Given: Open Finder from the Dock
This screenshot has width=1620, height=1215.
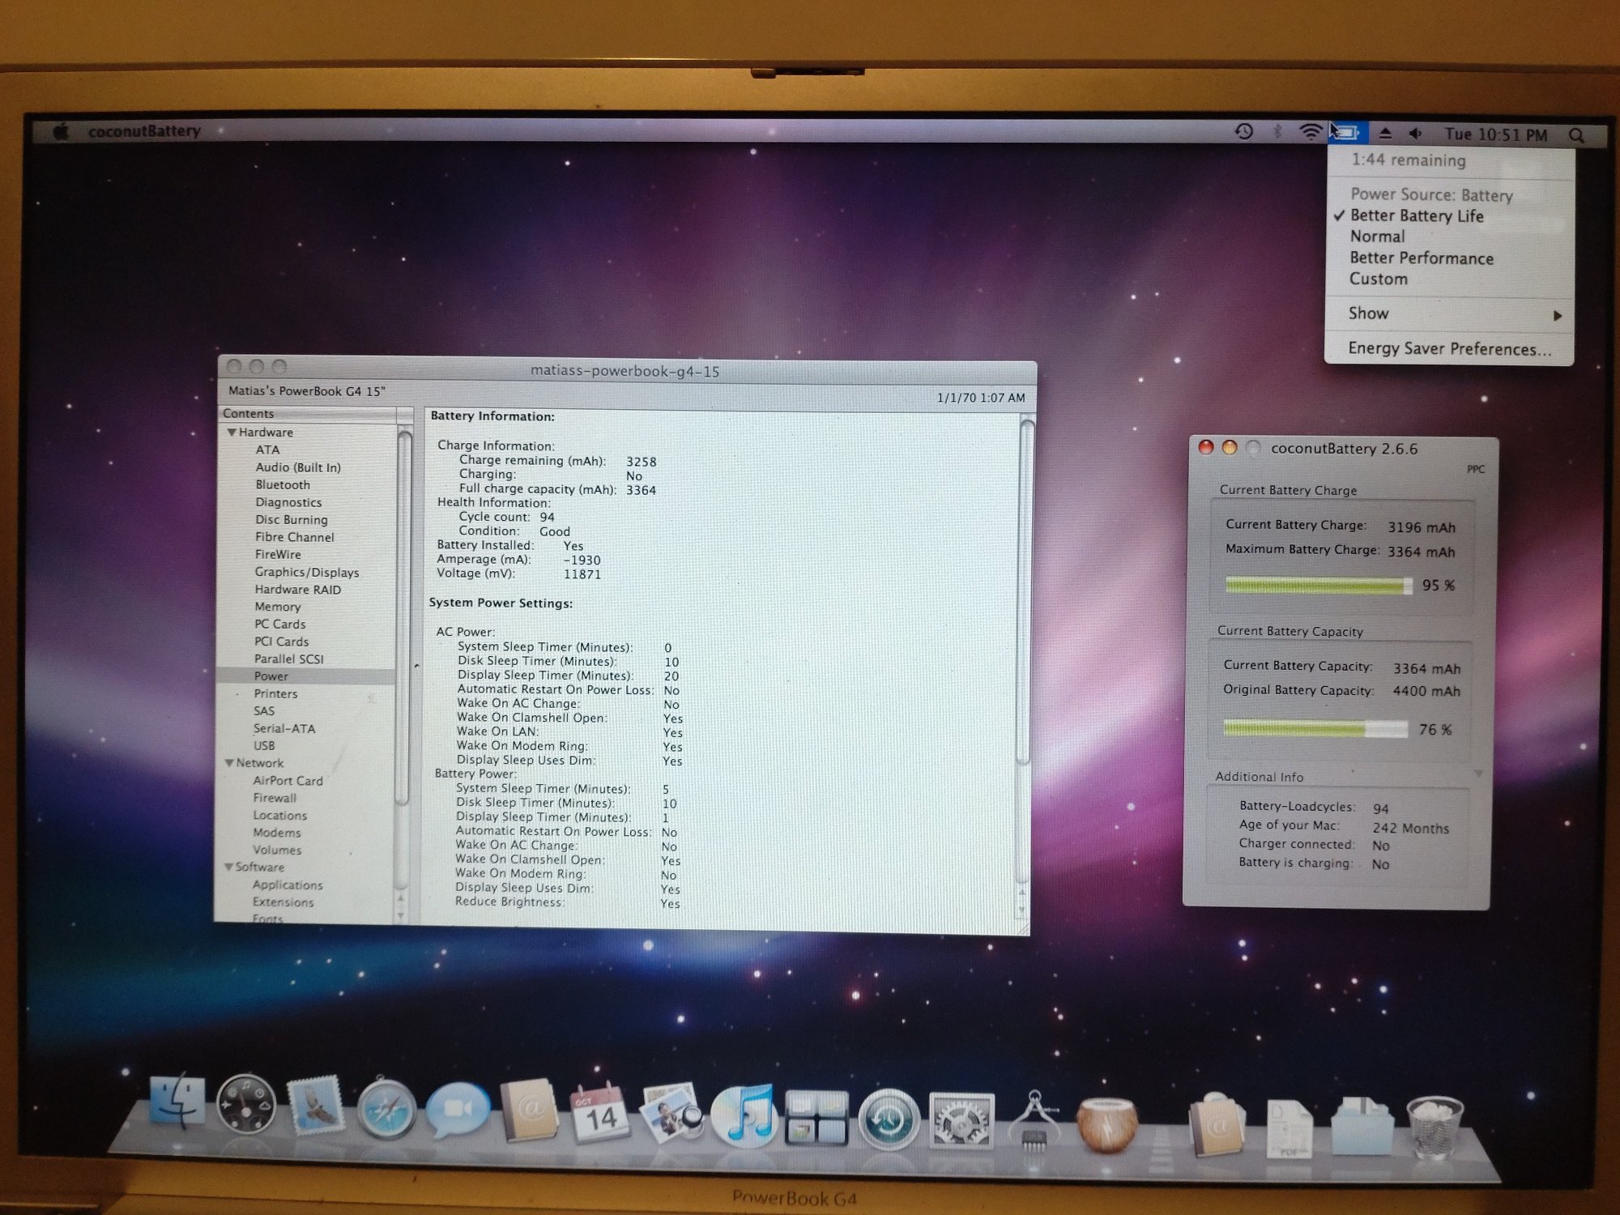Looking at the screenshot, I should tap(177, 1102).
